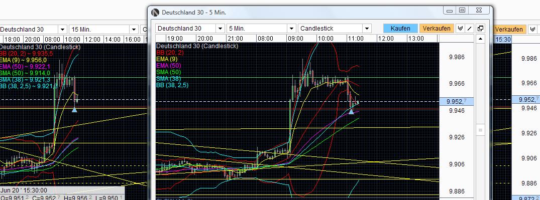Screen dimensions: 540x200
Task: Click Verkaufen button in background window
Action: click(510, 30)
